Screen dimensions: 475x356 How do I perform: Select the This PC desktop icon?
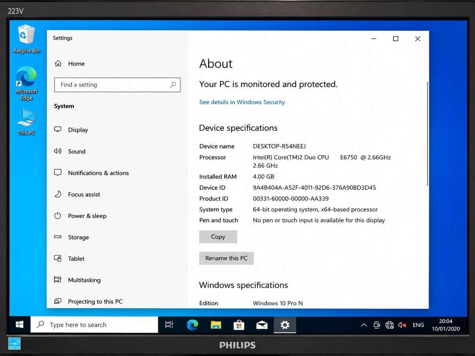point(27,123)
